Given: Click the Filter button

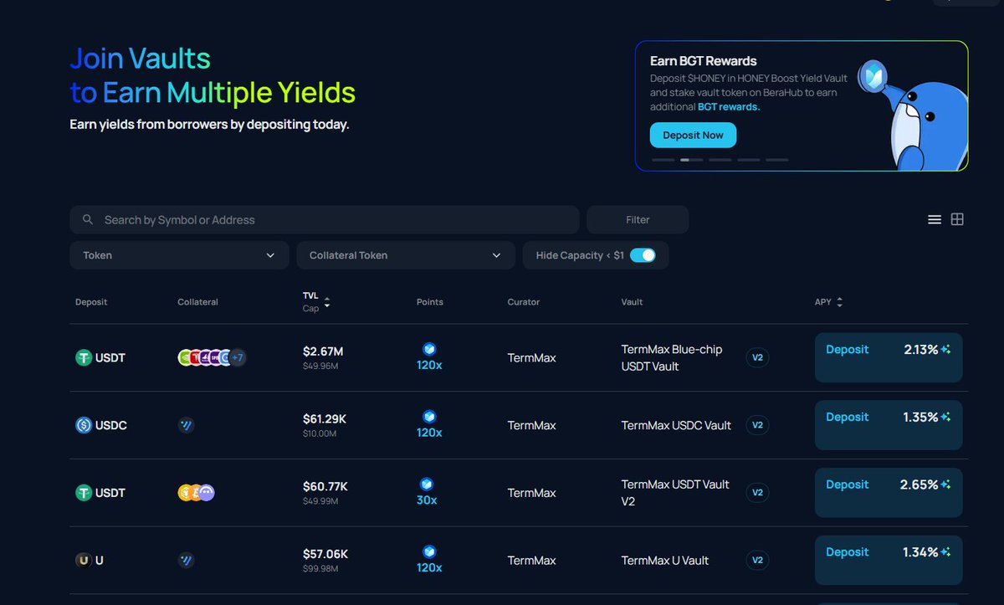Looking at the screenshot, I should [x=638, y=220].
